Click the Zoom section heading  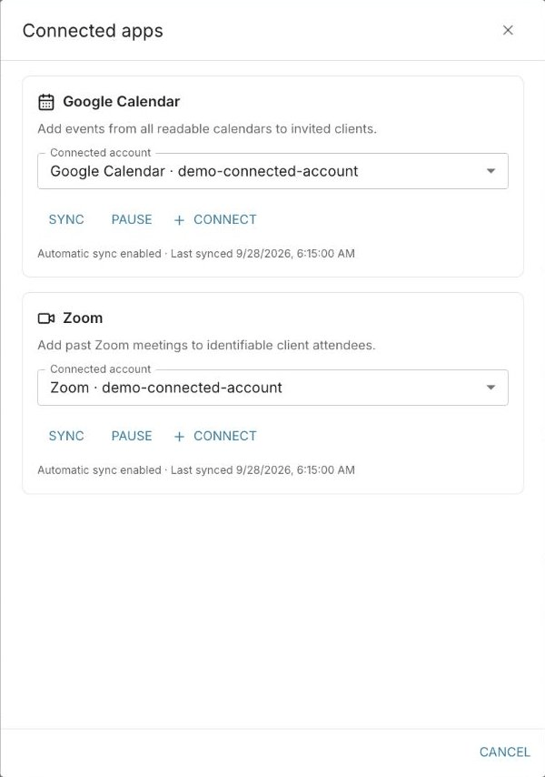pyautogui.click(x=83, y=318)
